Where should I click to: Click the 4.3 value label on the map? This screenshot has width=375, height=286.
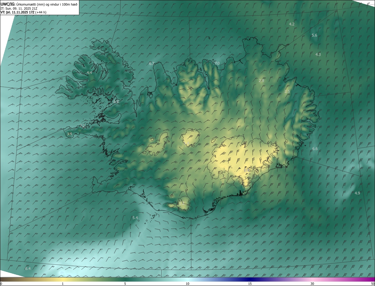pyautogui.click(x=318, y=54)
